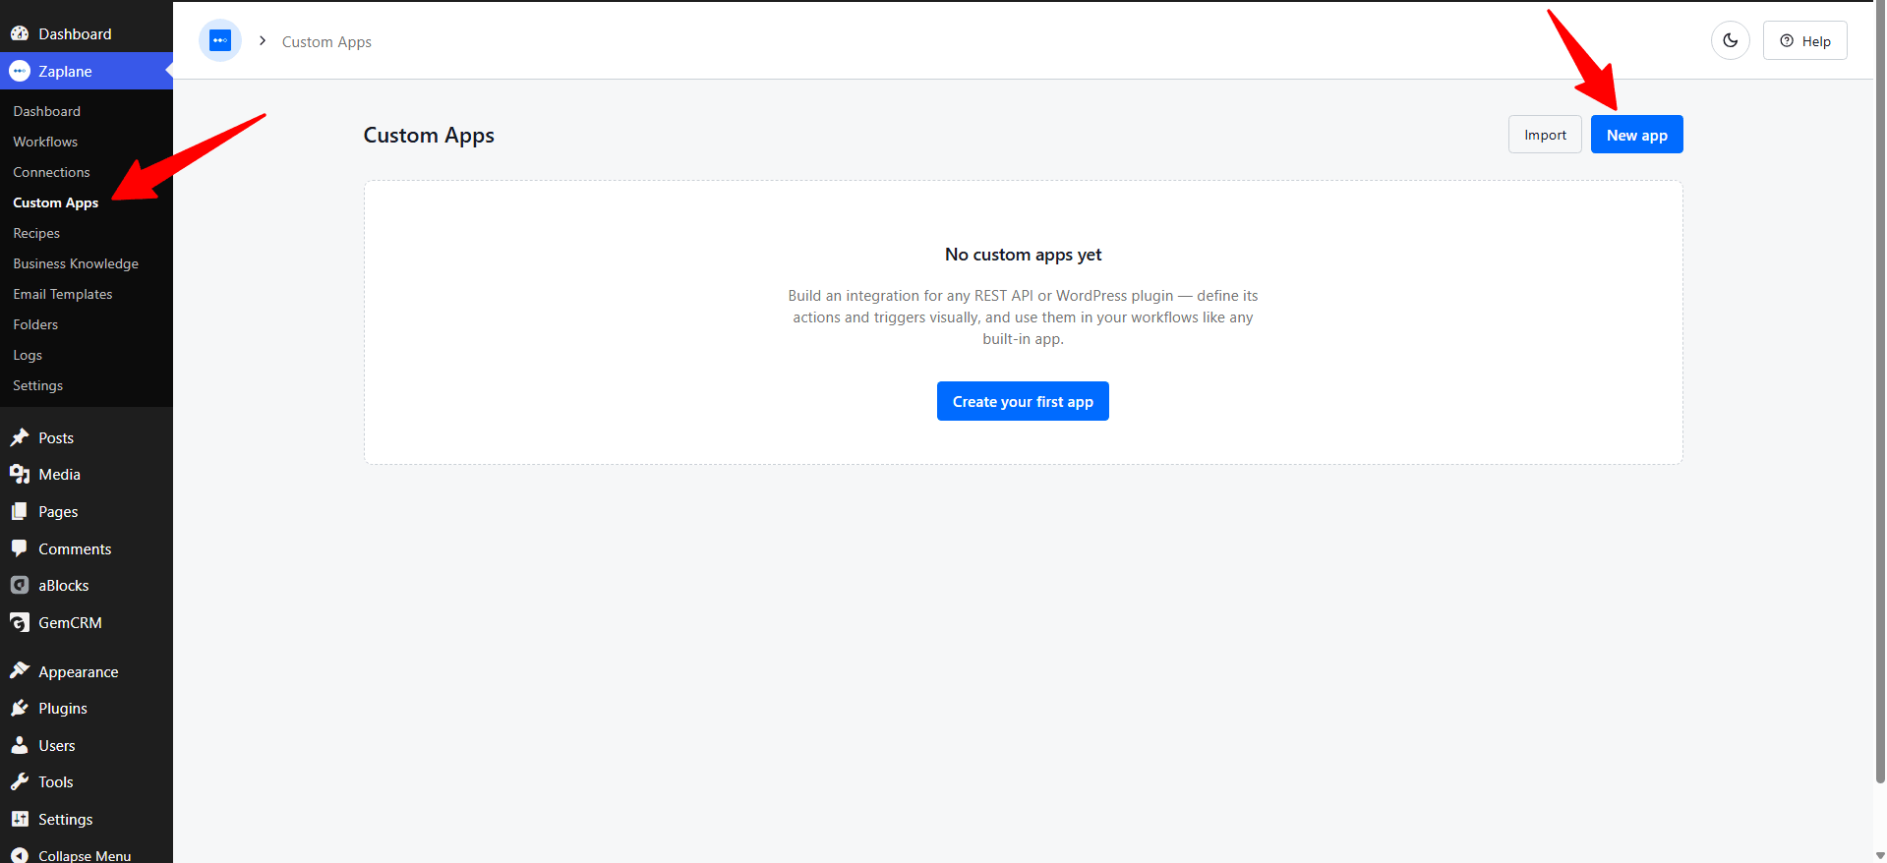
Task: Click the 'No custom apps yet' heading
Action: [x=1023, y=255]
